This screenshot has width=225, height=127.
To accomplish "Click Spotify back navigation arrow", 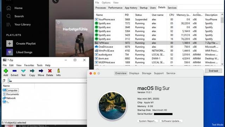I will pos(56,1).
